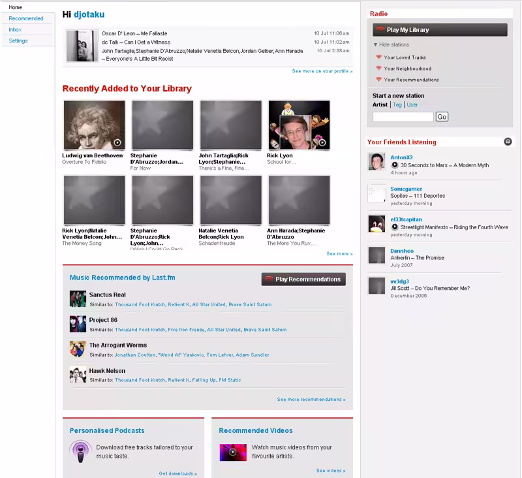Open the Five Iron Frenzy similar artist link
522x478 pixels.
pos(186,329)
